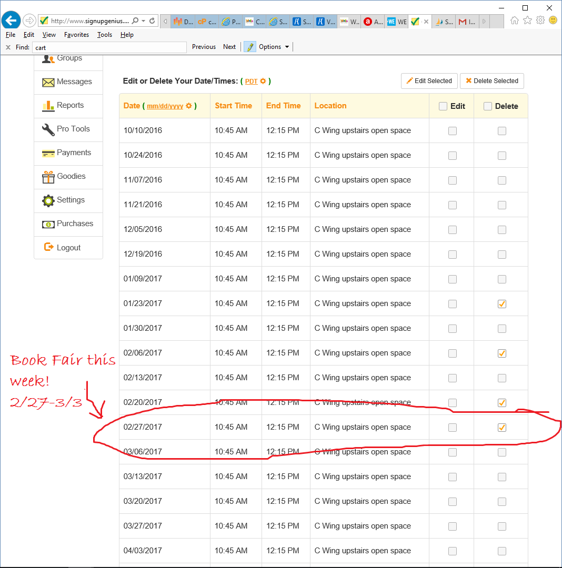The height and width of the screenshot is (568, 562).
Task: Click the Find text field containing cart
Action: coord(109,47)
